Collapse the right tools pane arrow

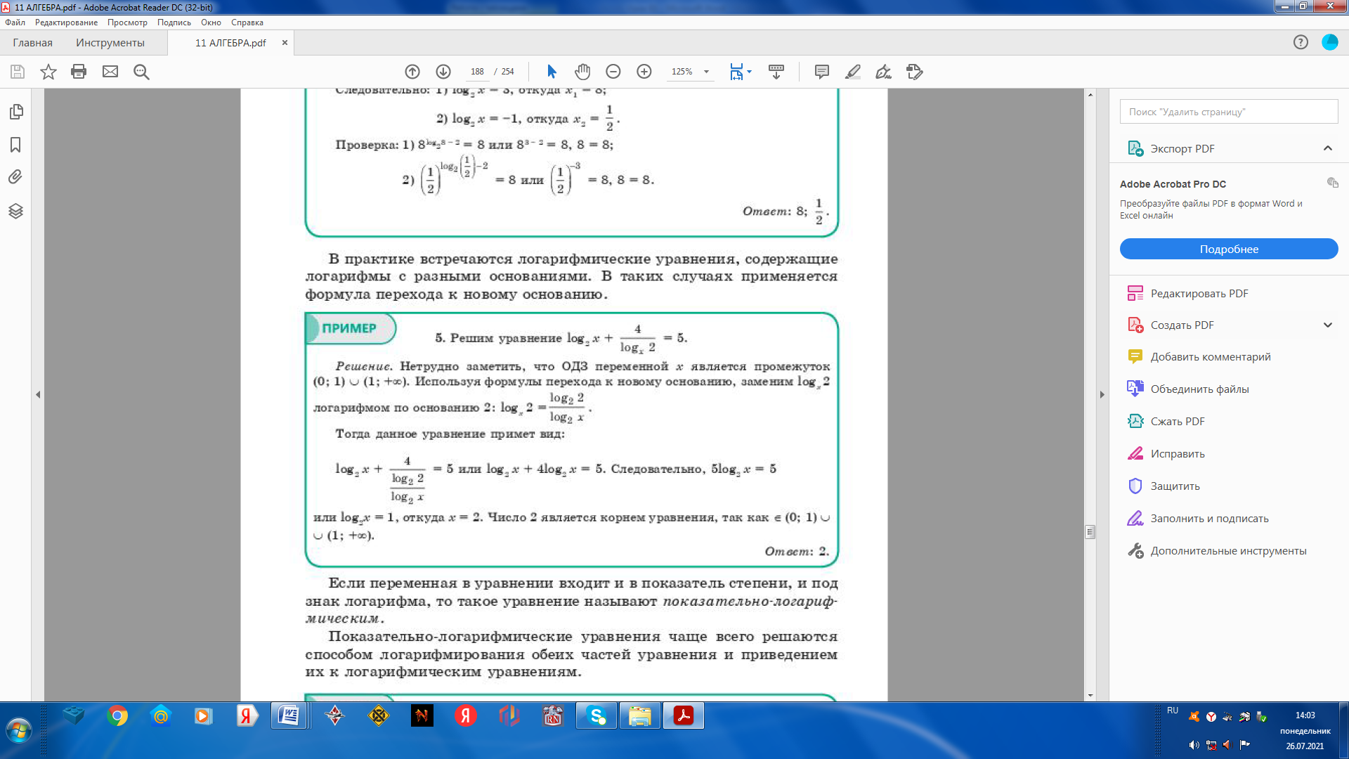click(1102, 395)
